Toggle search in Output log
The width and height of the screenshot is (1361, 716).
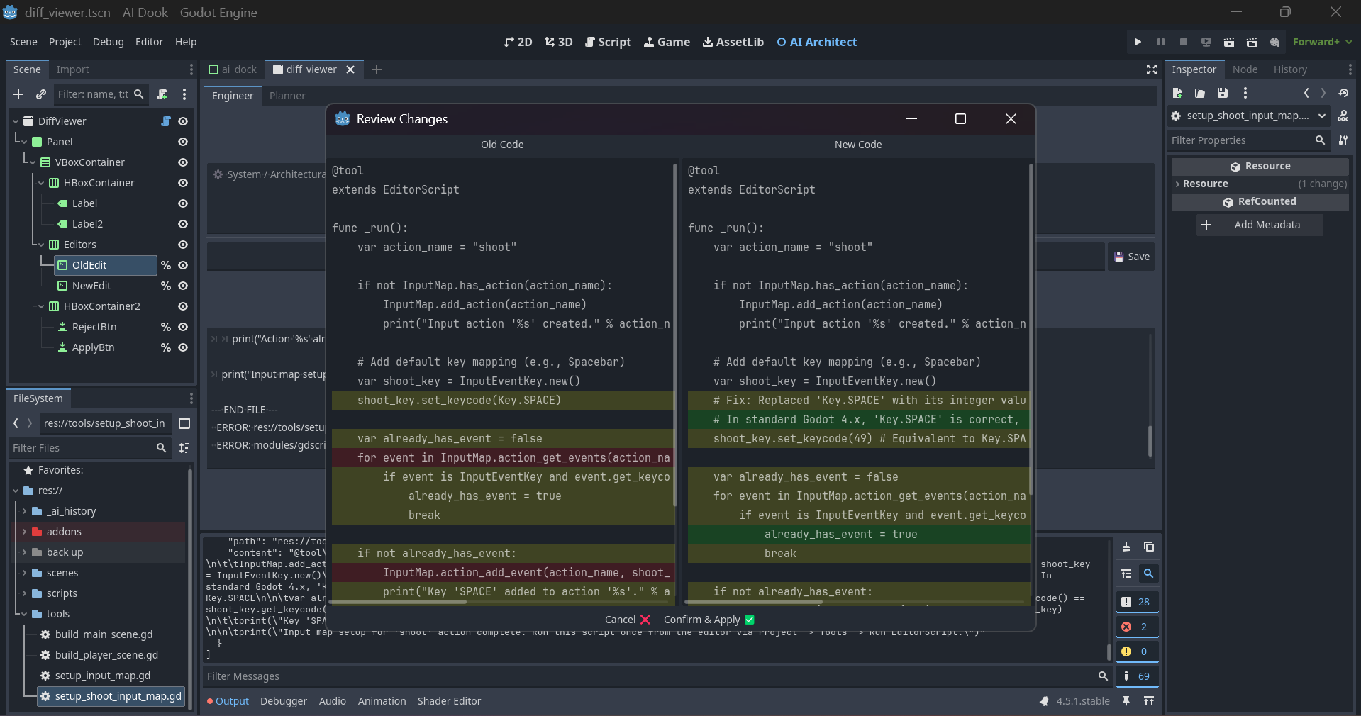tap(1149, 574)
